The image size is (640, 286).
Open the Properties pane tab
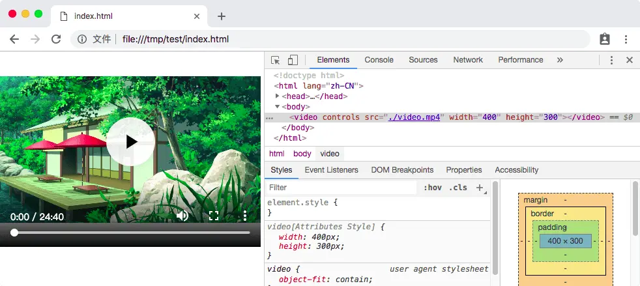click(x=463, y=170)
